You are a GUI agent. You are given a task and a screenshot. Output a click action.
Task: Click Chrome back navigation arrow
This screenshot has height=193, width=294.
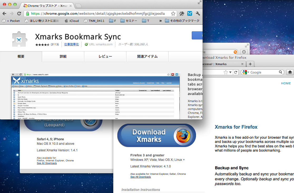click(4, 13)
